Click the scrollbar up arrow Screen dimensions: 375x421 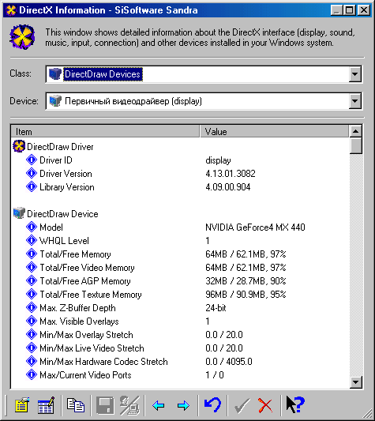click(356, 131)
